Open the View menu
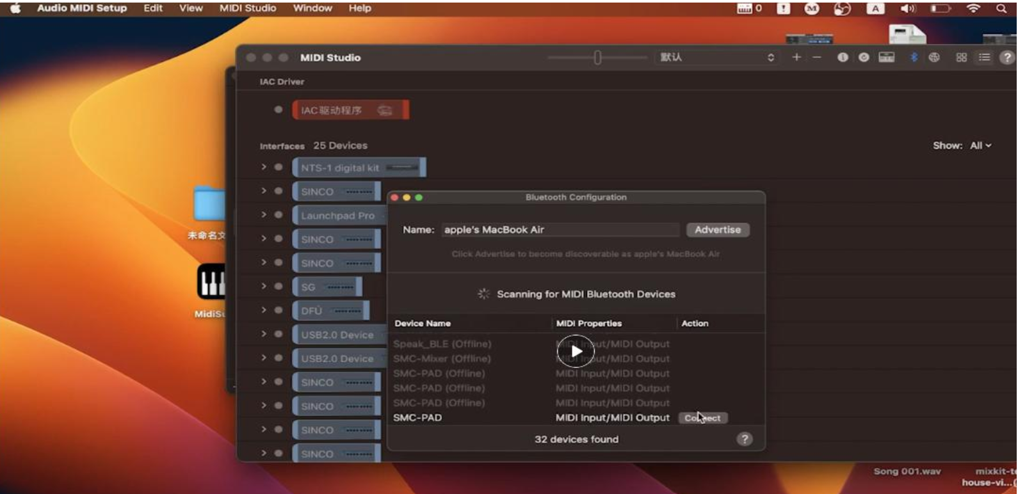Screen dimensions: 1018x494 191,8
